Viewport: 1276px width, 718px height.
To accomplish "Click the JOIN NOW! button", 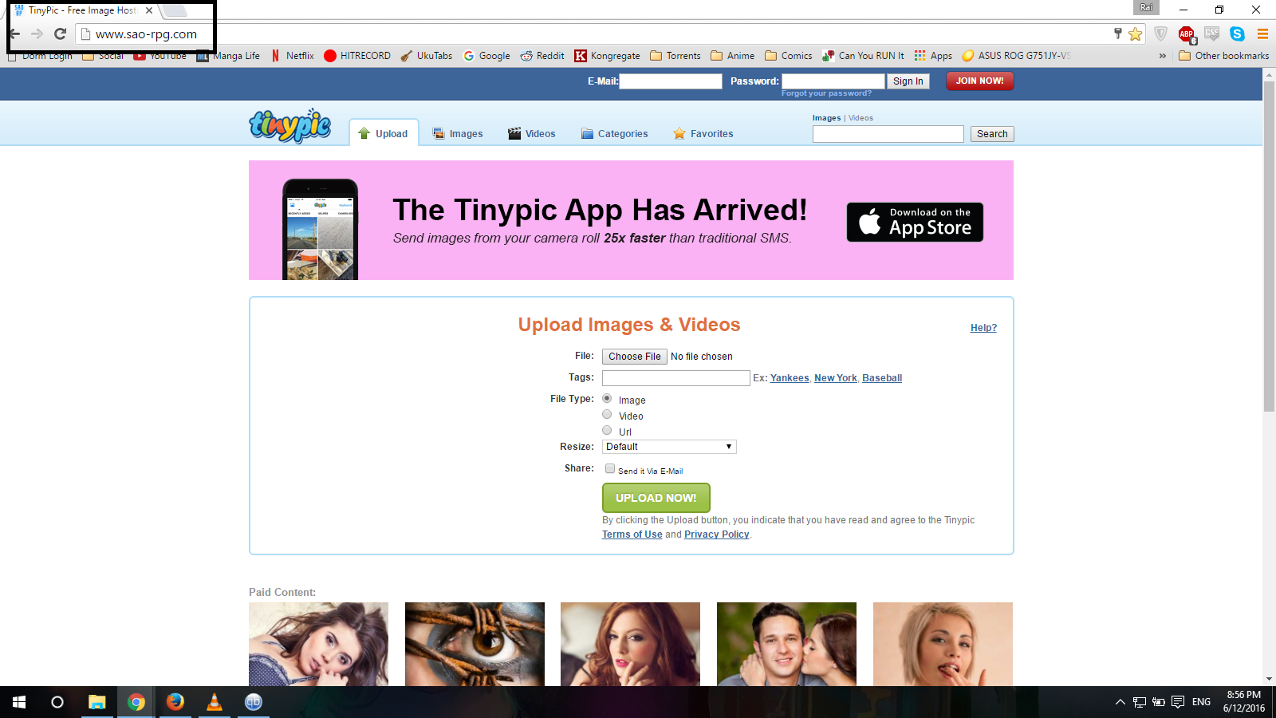I will [980, 81].
